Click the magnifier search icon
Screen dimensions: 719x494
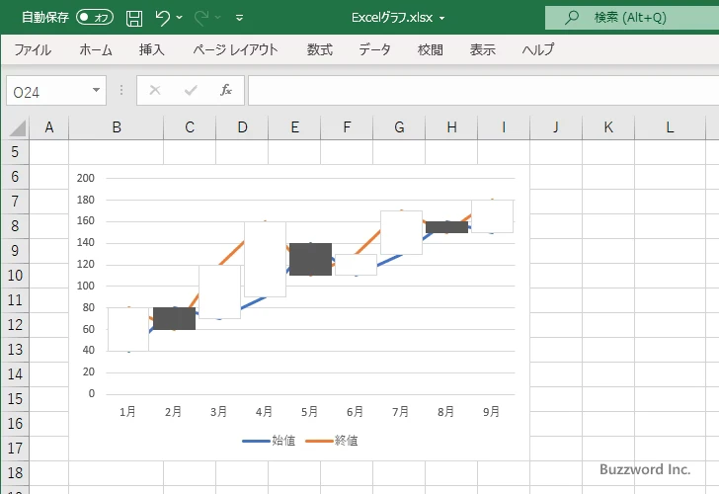pyautogui.click(x=571, y=18)
